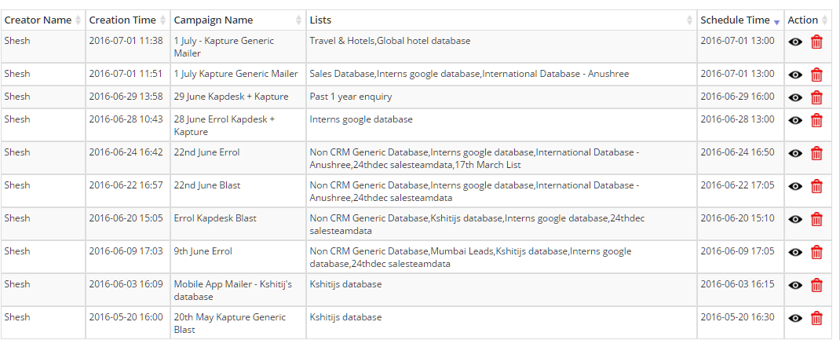This screenshot has width=840, height=340.
Task: Trash the 20th May Kapture Generic Blast row
Action: pyautogui.click(x=816, y=318)
